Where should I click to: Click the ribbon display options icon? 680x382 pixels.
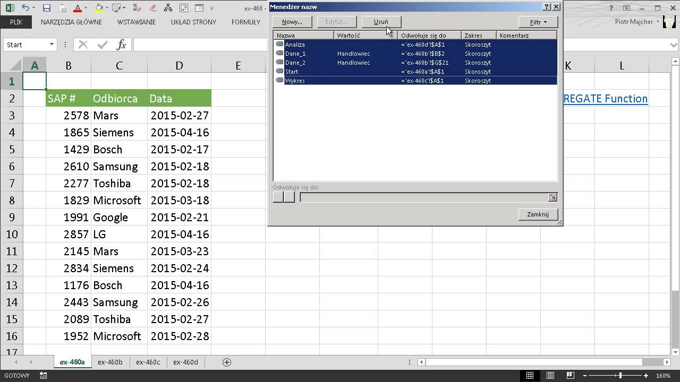click(x=627, y=8)
